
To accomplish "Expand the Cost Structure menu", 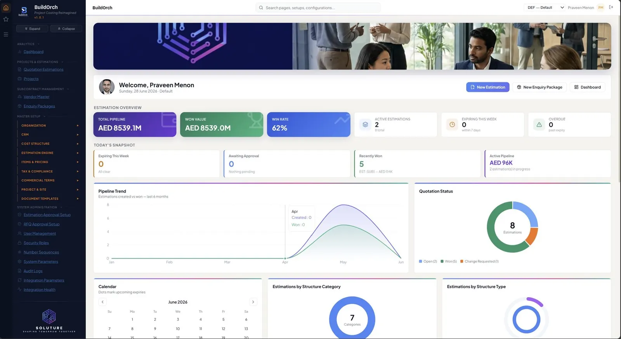I will tap(50, 144).
